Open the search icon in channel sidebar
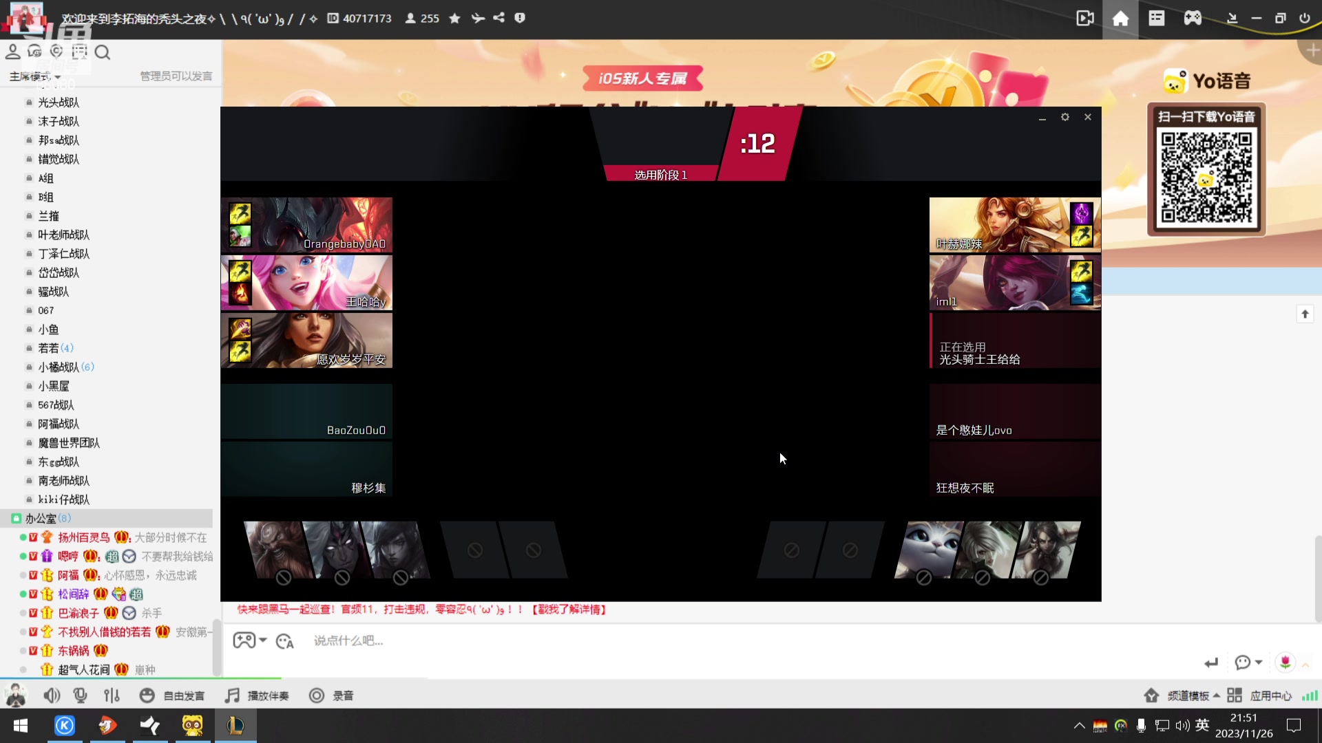Viewport: 1322px width, 743px height. pos(103,52)
